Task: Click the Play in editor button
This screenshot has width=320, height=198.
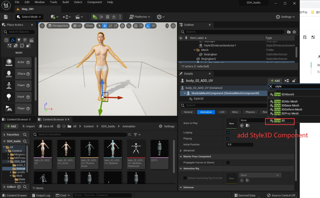Action: pos(95,17)
